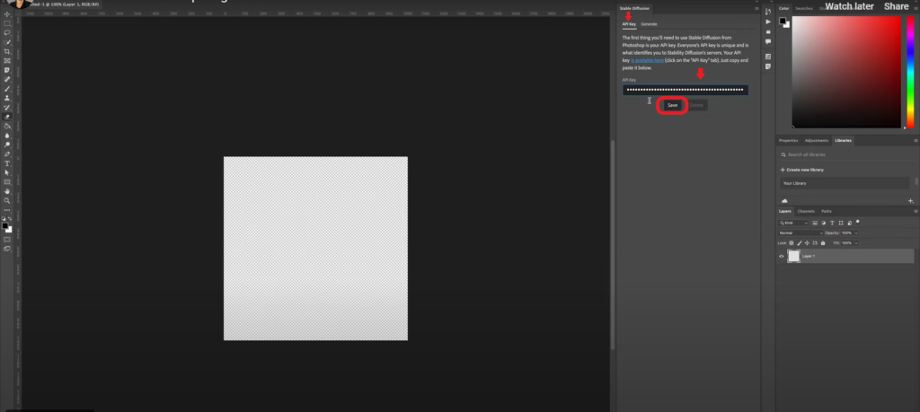
Task: Click the Libraries cloud sync icon
Action: [x=783, y=201]
